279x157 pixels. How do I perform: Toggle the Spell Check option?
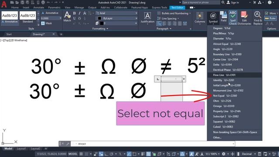click(x=233, y=18)
